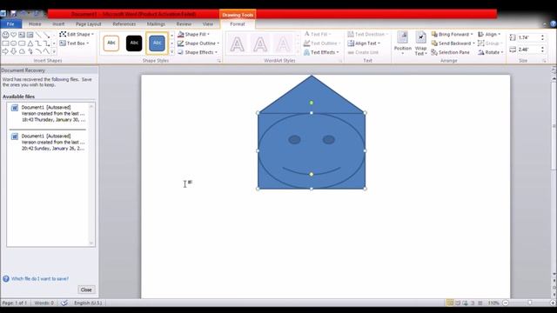Click the zoom percentage in the status bar

493,303
